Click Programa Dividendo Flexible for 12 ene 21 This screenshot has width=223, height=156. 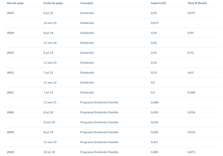99,102
